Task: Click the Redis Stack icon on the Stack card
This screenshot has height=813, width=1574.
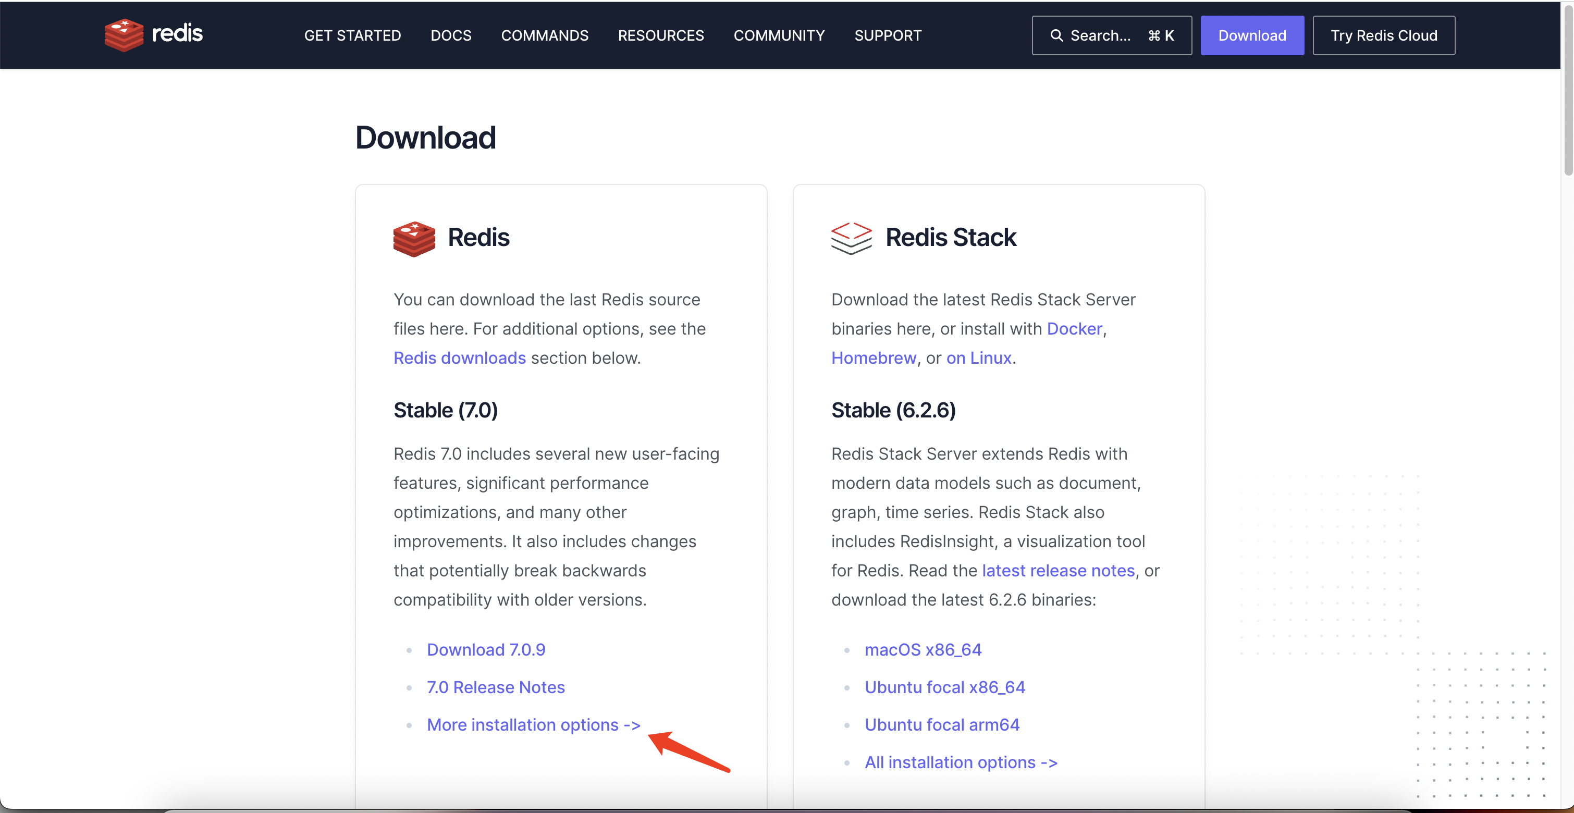Action: pos(851,238)
